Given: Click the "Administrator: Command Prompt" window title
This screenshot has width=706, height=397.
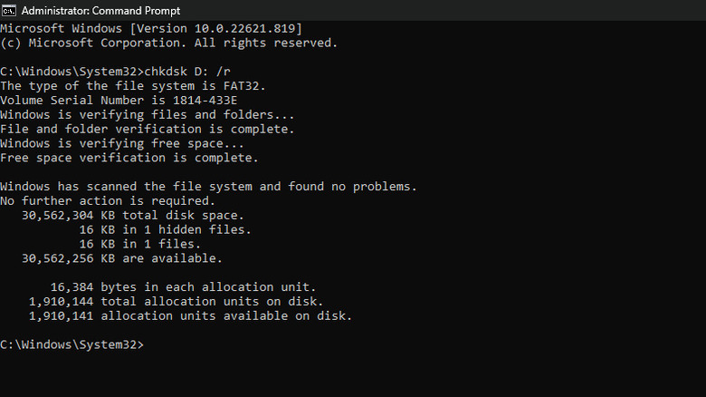Looking at the screenshot, I should tap(100, 11).
